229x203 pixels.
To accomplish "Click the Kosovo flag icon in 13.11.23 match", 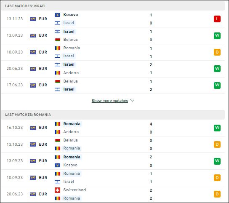I will pos(57,15).
